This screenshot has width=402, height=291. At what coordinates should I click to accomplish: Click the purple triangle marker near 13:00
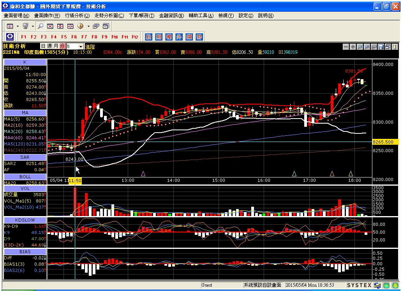143,174
